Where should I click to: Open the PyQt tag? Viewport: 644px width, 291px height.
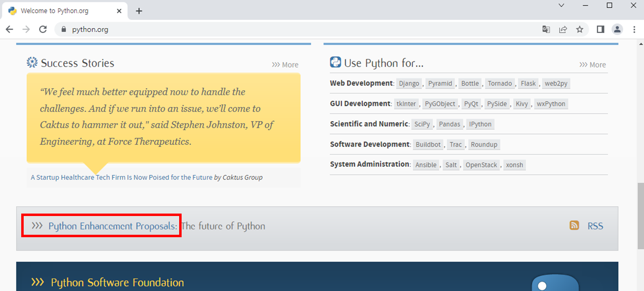(x=471, y=104)
